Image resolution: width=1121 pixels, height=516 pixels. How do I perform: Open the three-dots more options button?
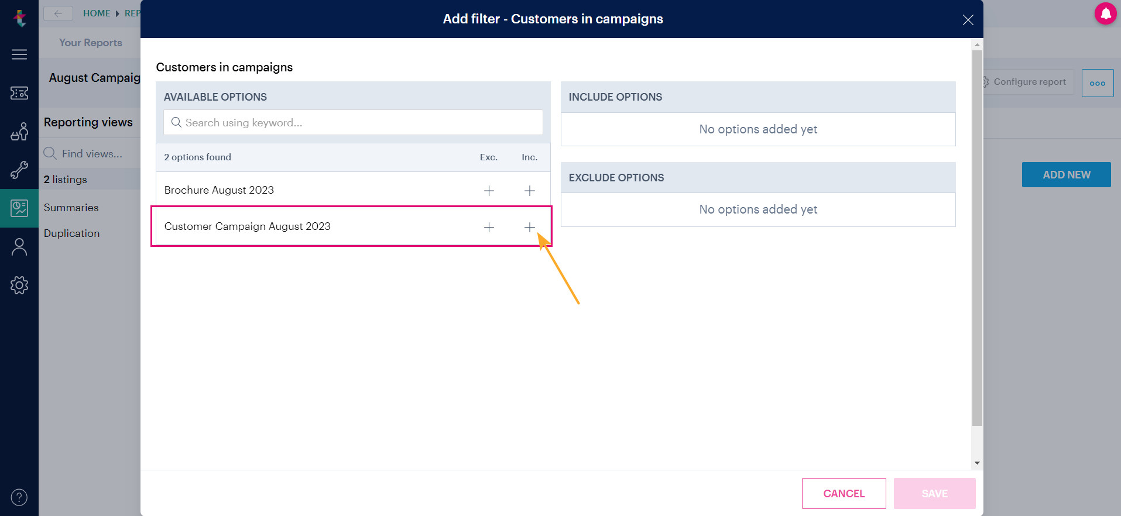(1098, 83)
